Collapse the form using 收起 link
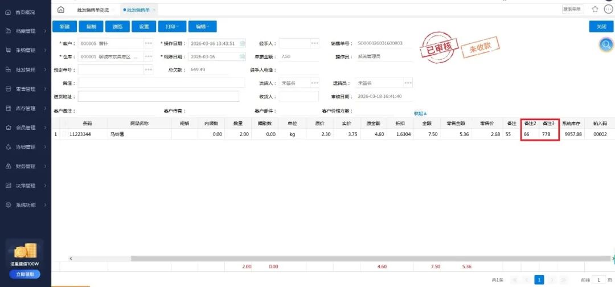This screenshot has width=615, height=287. tap(420, 113)
